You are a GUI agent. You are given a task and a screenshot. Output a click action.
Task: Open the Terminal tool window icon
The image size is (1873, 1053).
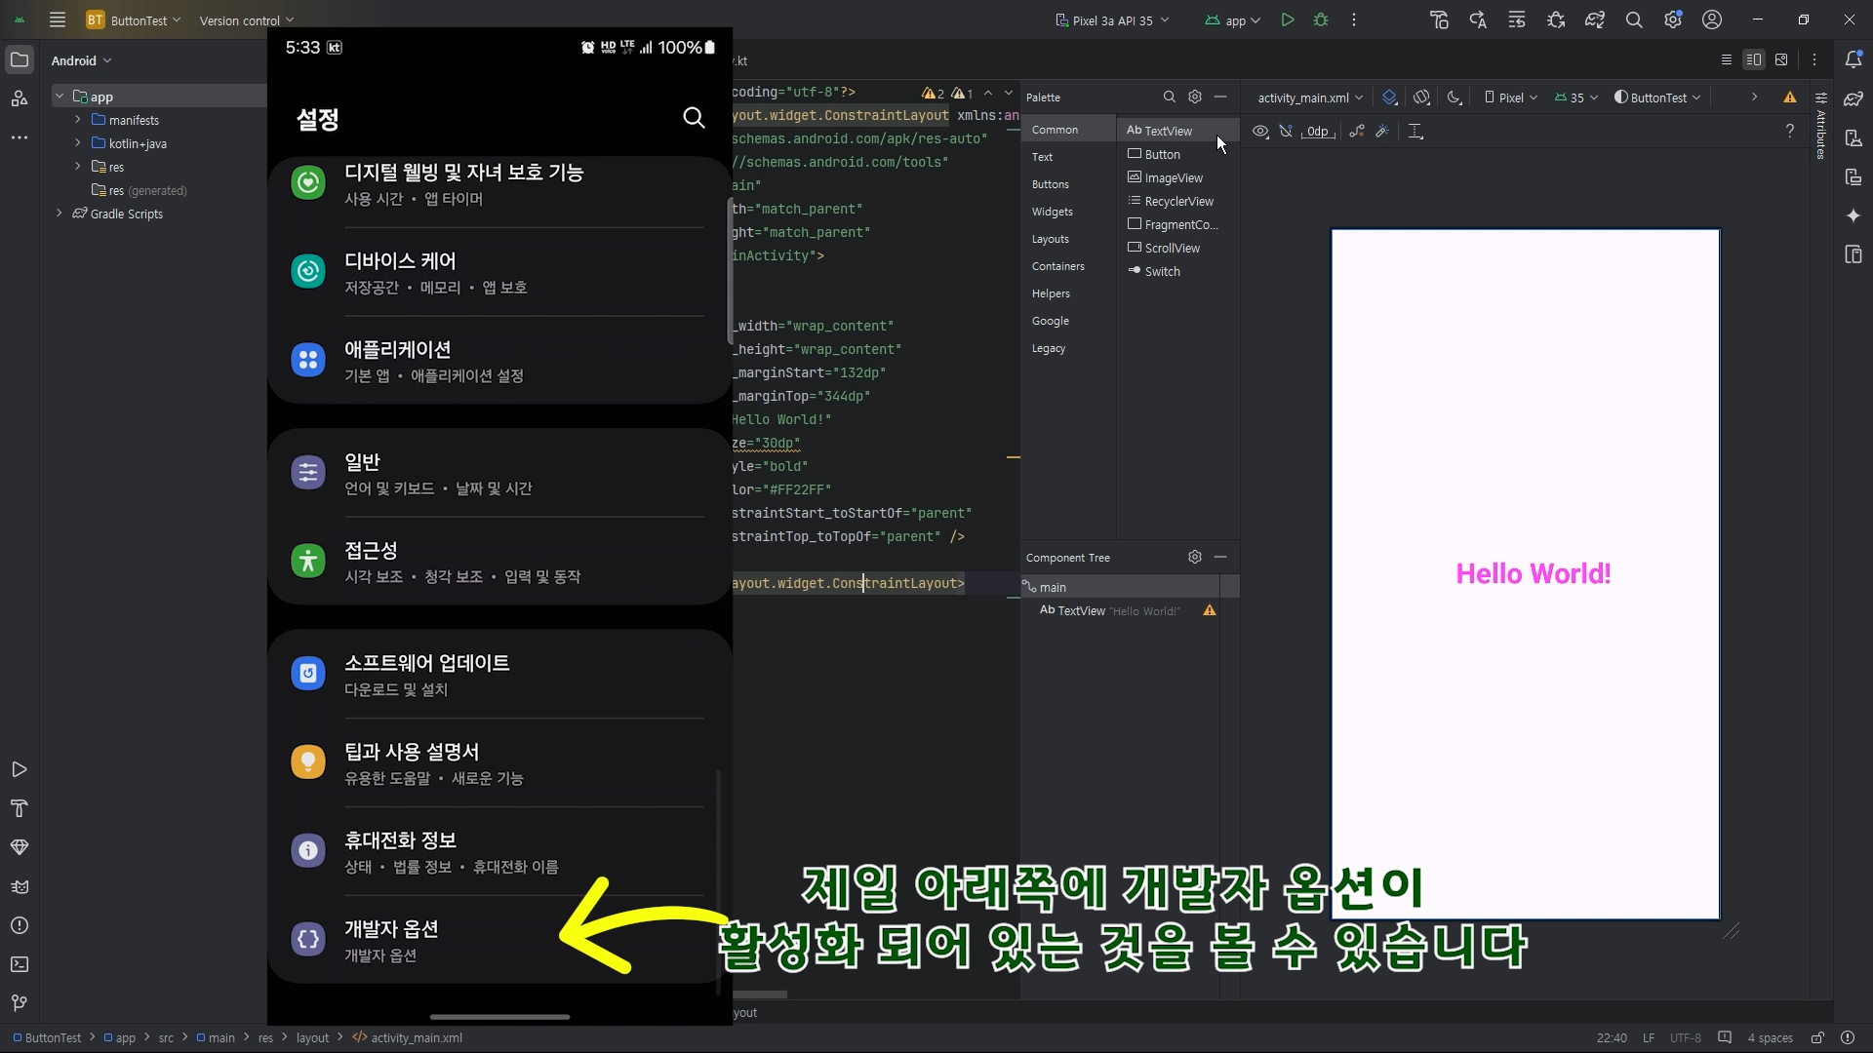click(x=20, y=964)
